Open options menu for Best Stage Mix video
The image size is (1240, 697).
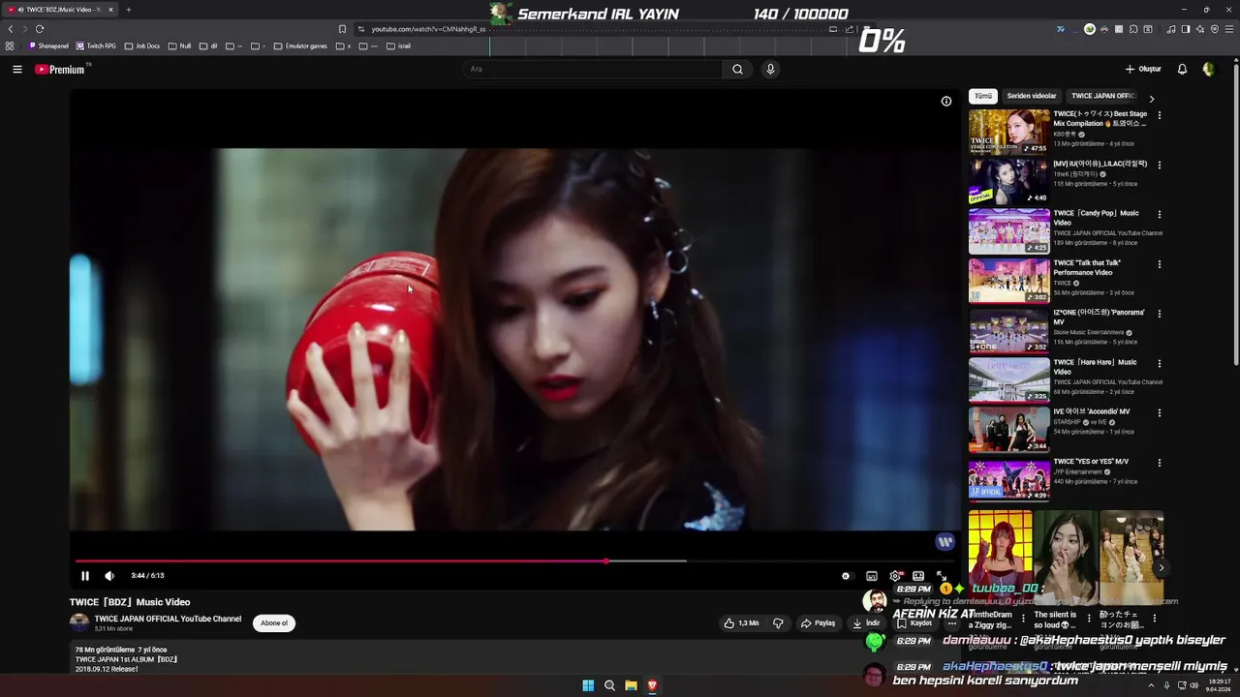1160,115
